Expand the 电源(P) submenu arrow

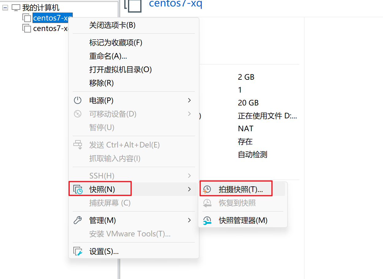(189, 100)
